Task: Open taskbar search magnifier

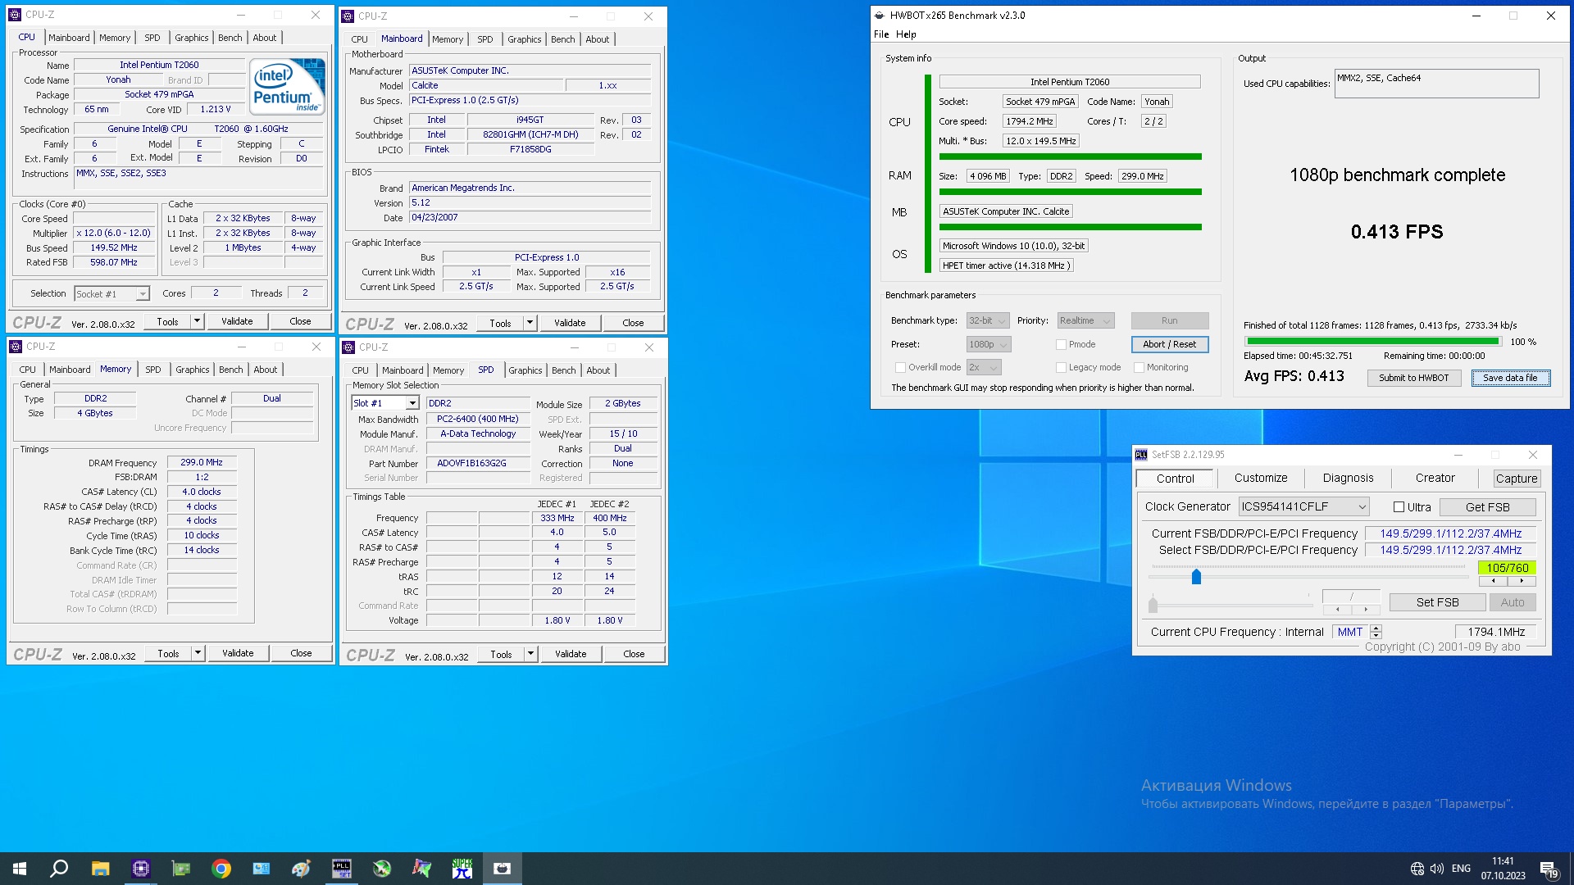Action: tap(59, 869)
